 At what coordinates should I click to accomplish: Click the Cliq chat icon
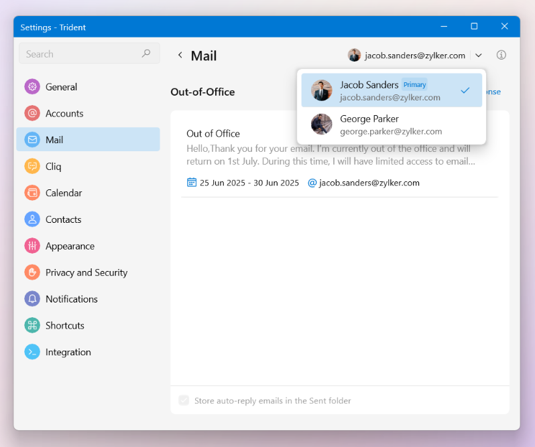pyautogui.click(x=32, y=166)
